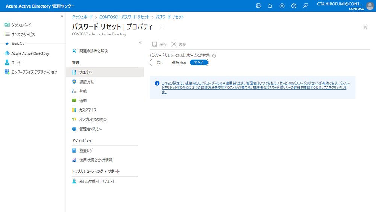Viewport: 376px width, 212px height.
Task: Open プロパティ menu item
Action: pos(105,72)
